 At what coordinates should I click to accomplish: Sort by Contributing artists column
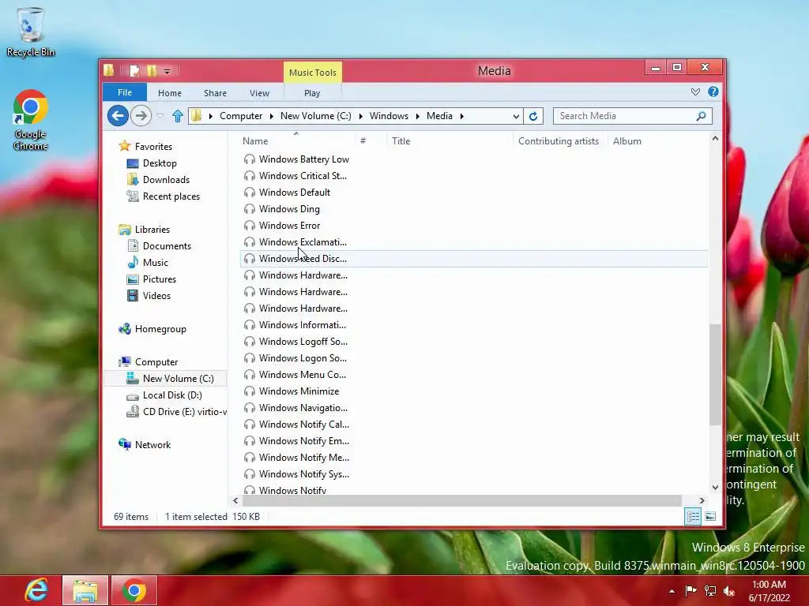560,141
